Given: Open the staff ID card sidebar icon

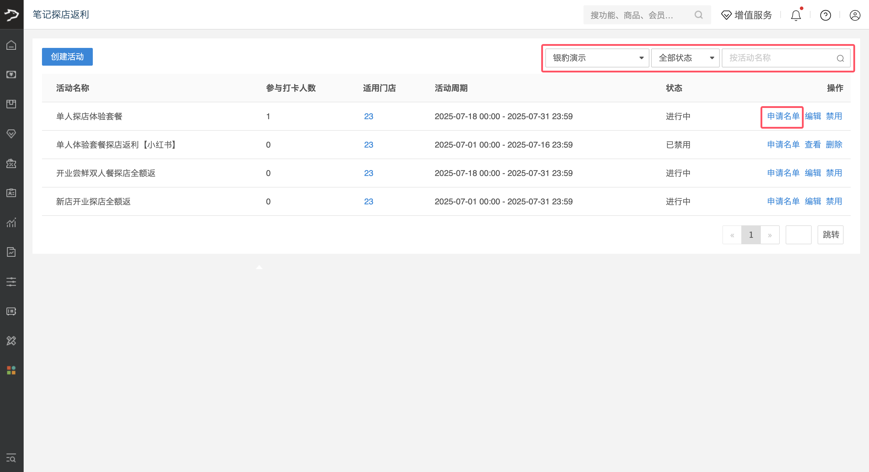Looking at the screenshot, I should click(12, 193).
